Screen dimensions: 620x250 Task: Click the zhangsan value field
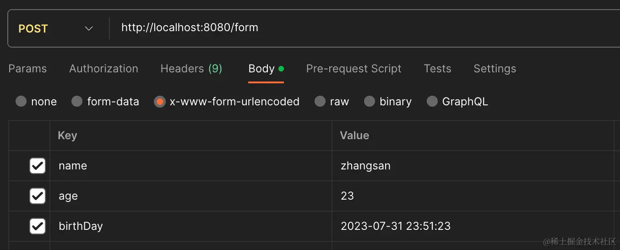(472, 166)
